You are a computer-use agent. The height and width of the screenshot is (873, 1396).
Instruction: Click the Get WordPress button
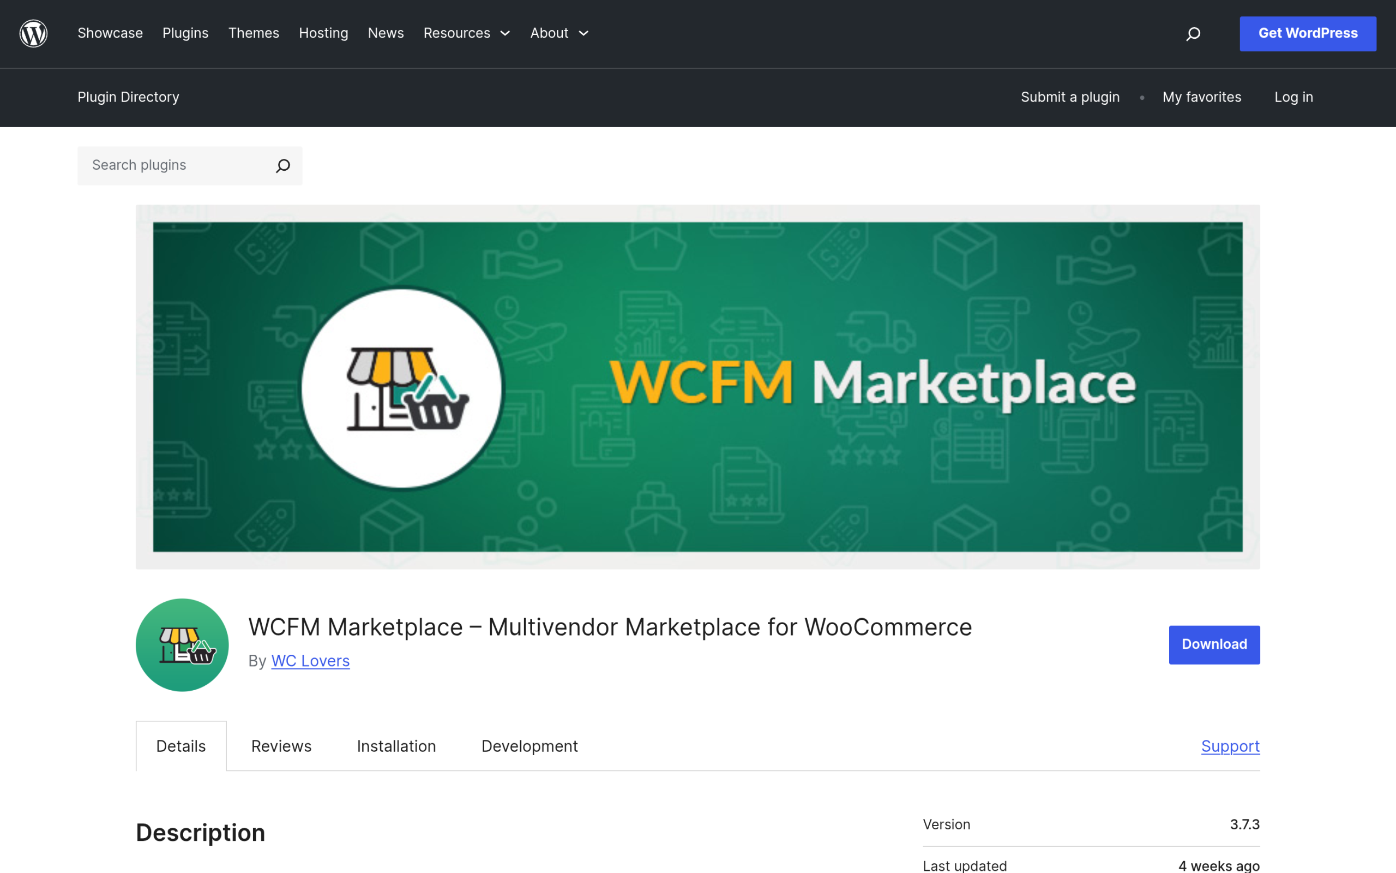[1308, 33]
